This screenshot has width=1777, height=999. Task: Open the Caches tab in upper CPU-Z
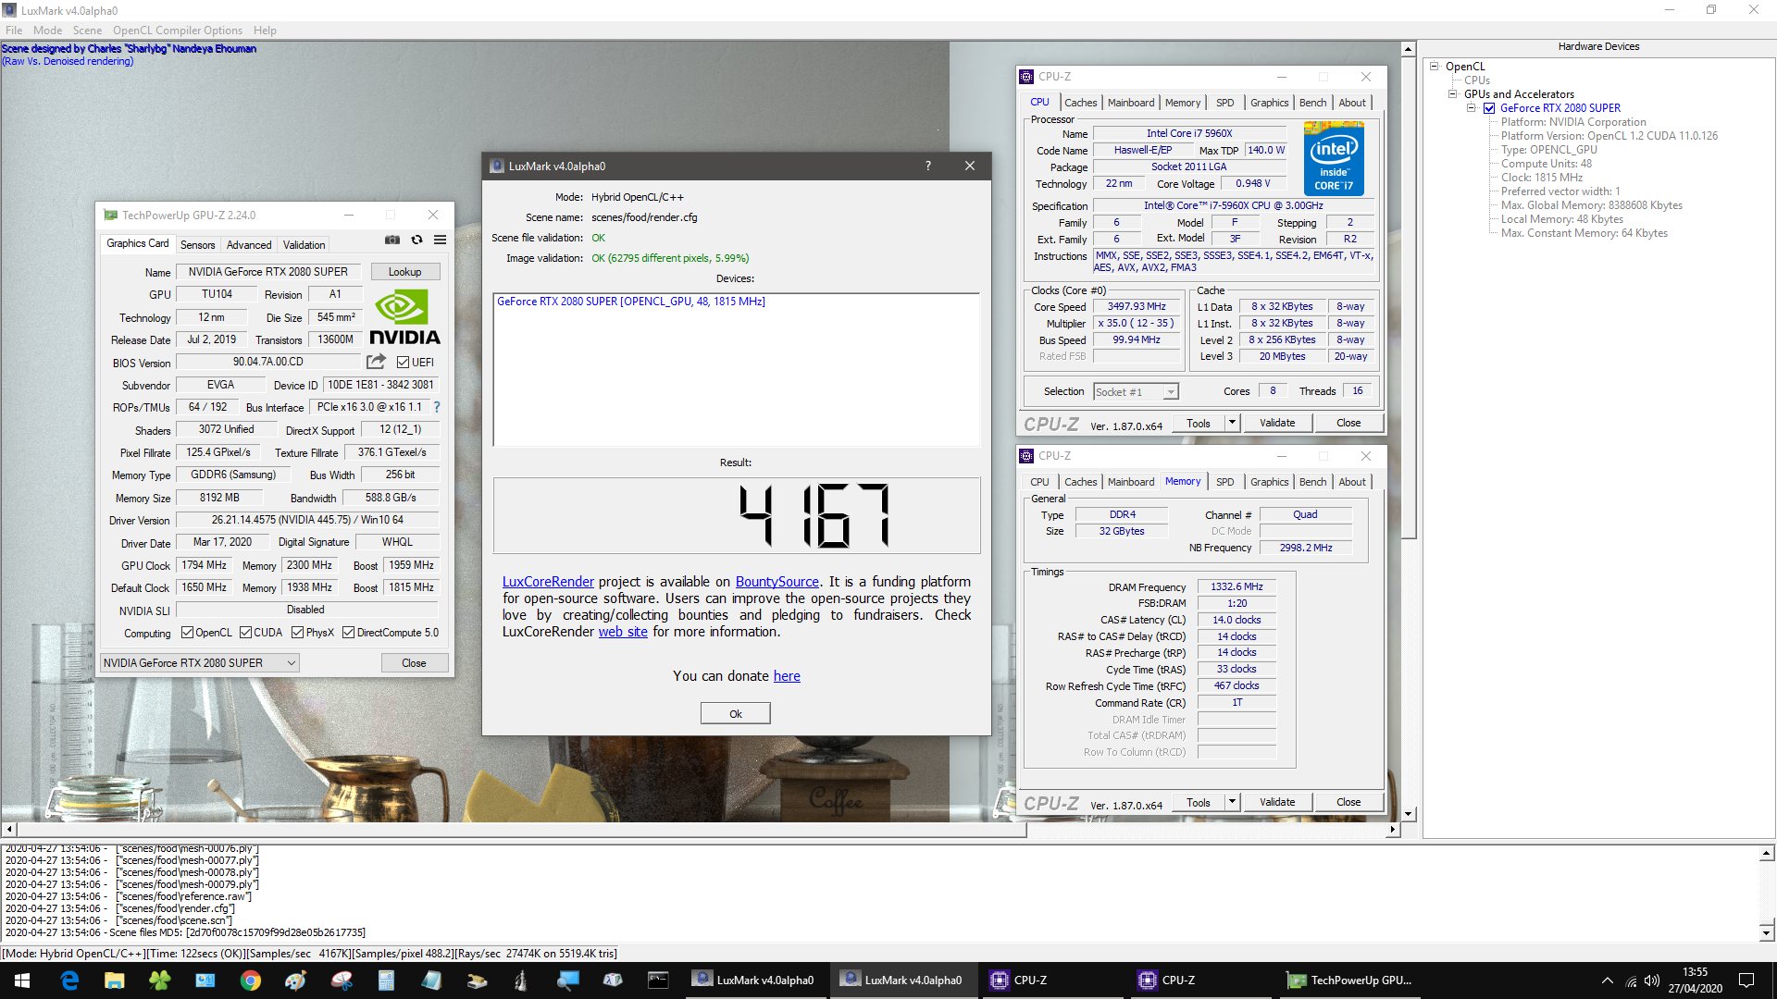point(1080,103)
